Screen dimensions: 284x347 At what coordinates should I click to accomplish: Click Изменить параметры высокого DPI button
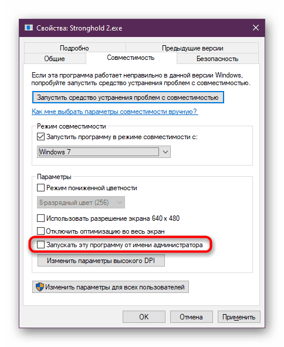click(101, 261)
